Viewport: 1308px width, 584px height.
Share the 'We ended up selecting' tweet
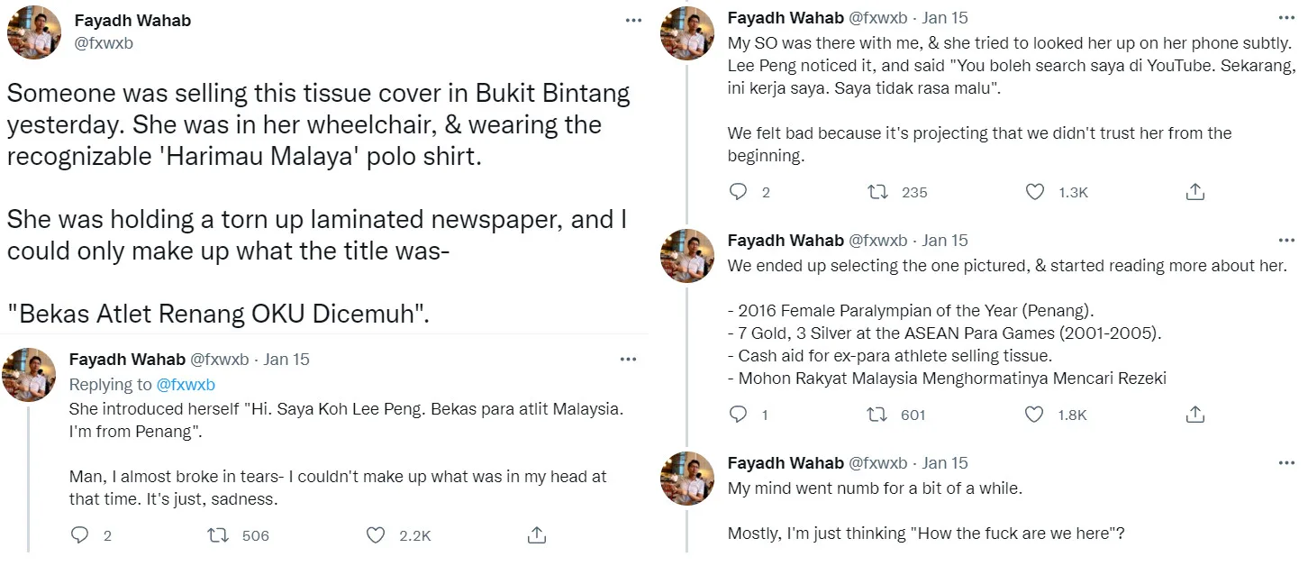(1194, 415)
